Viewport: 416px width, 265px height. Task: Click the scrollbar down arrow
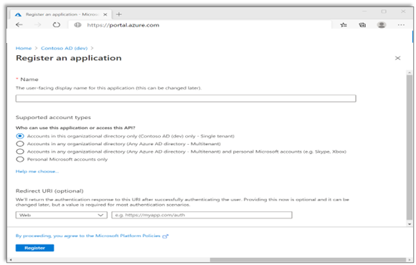(x=410, y=224)
